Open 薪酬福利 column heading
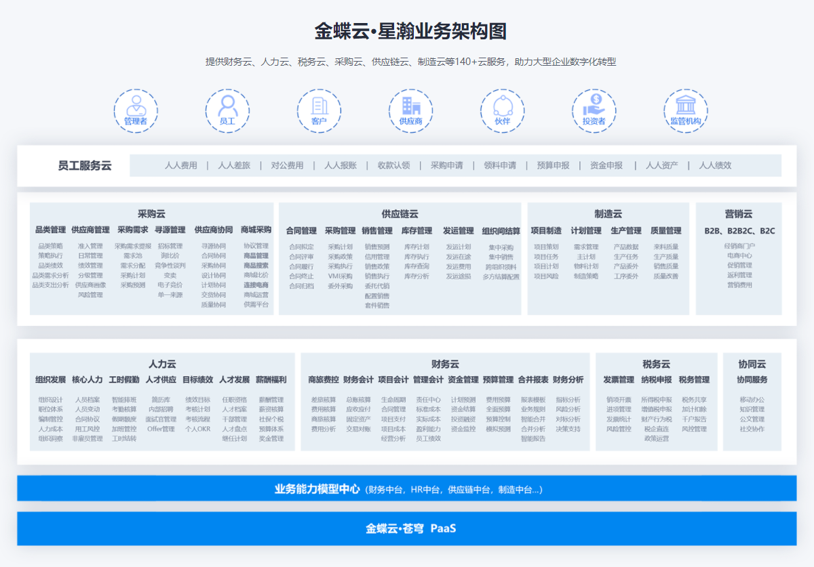Screen dimensions: 814x567 pyautogui.click(x=271, y=380)
